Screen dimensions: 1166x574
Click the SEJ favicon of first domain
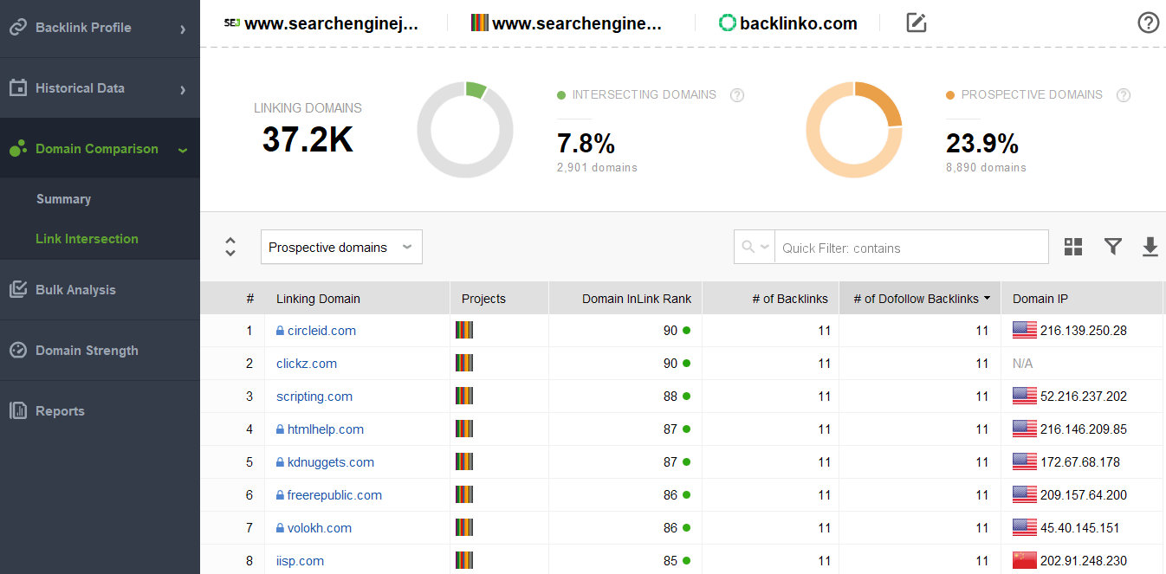[232, 23]
